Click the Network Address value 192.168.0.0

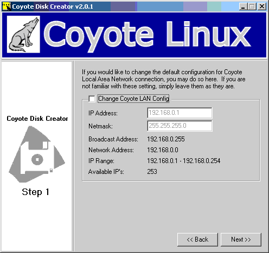[x=163, y=150]
